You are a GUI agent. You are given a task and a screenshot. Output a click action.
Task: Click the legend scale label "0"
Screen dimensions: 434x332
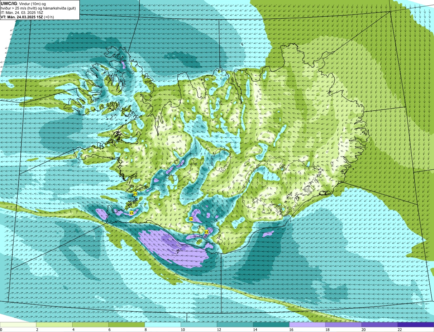1,330
